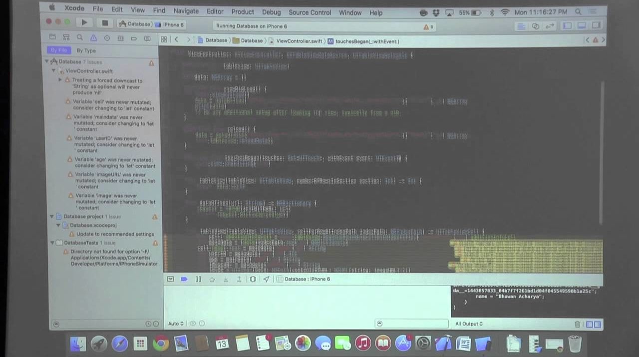The height and width of the screenshot is (357, 639).
Task: Click the console filter input field
Action: point(414,324)
